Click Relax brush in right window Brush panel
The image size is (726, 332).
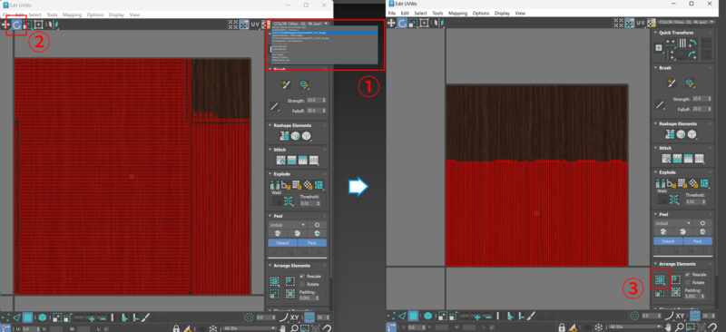click(x=691, y=83)
